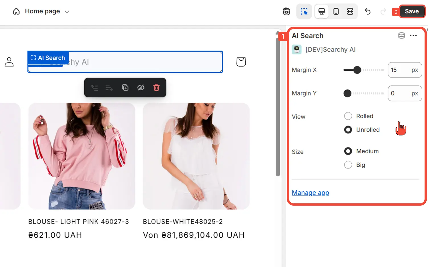This screenshot has height=267, width=428.
Task: Activate the section selector icon
Action: coord(304,11)
